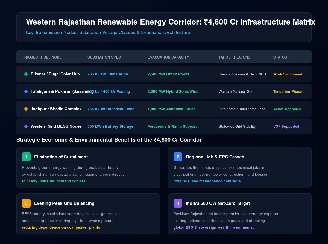Select the Bikaner / Pugal Solar Hub row name
This screenshot has height=244, width=328.
55,74
